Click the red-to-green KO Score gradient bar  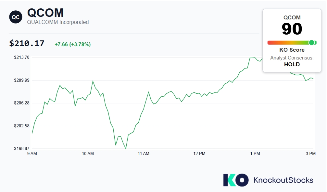[x=292, y=43]
